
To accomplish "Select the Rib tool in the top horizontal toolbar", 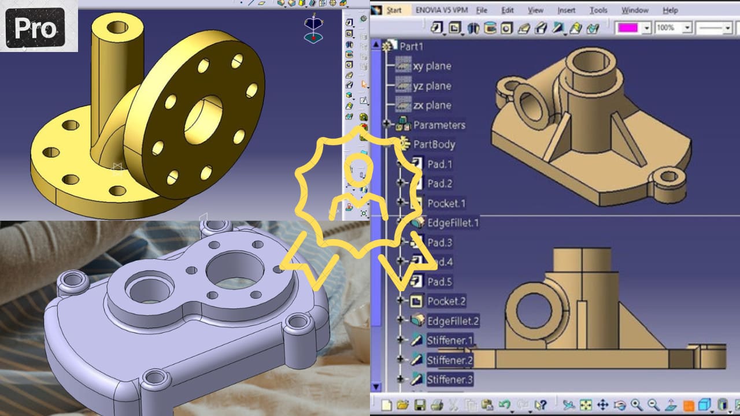I will (x=524, y=27).
